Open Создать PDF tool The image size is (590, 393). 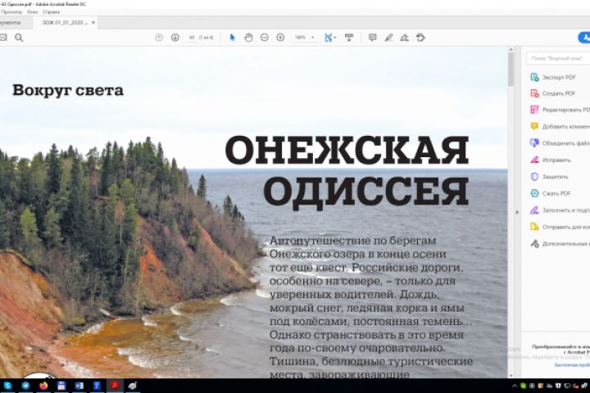[560, 93]
